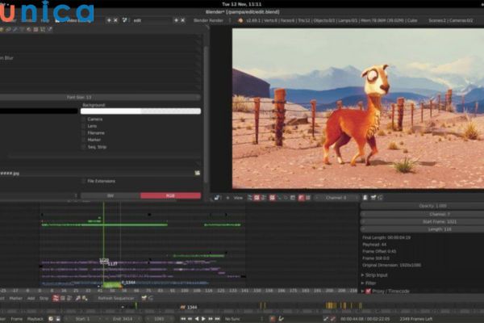The width and height of the screenshot is (484, 323).
Task: Select Preview view icon in sequencer header
Action: (x=62, y=298)
